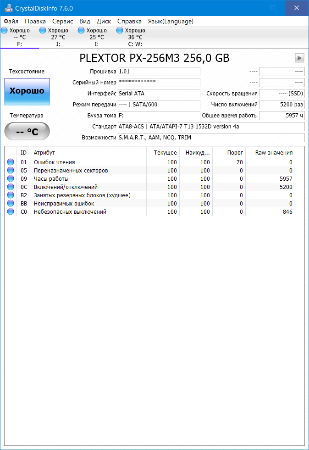The image size is (309, 450).
Task: Click the Serial ATA interface field
Action: tap(159, 94)
